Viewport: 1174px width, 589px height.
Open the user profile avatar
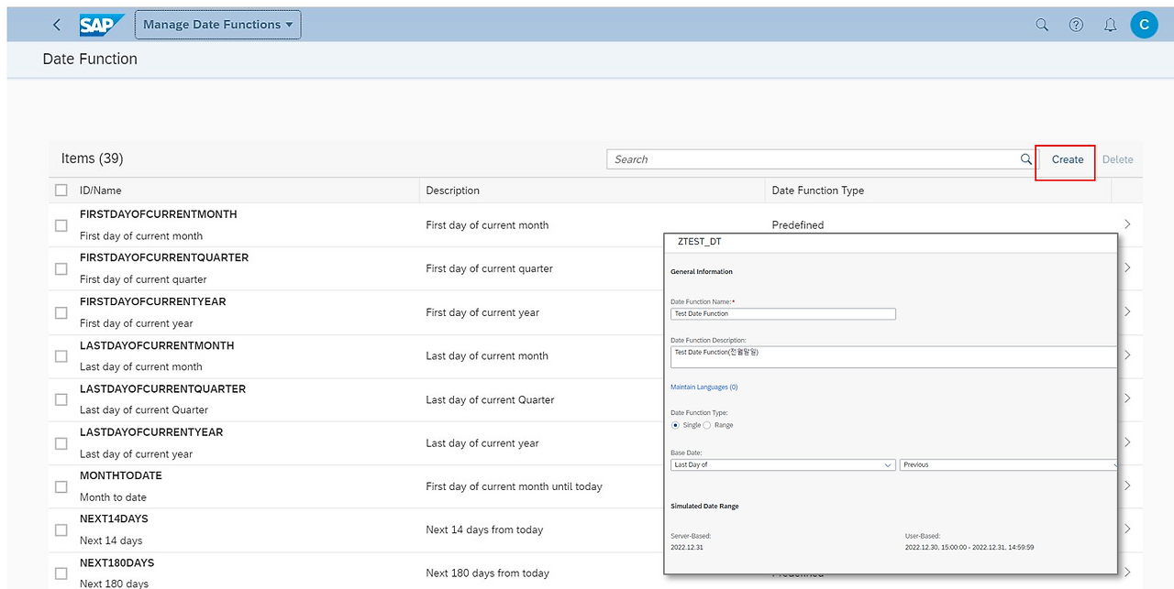coord(1144,25)
